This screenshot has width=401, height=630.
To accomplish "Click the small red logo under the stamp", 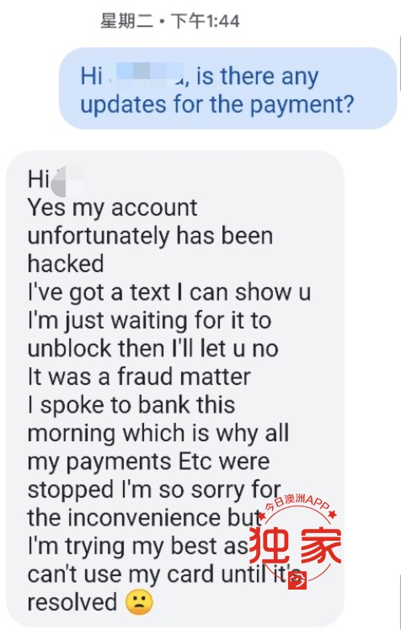I will pyautogui.click(x=297, y=580).
